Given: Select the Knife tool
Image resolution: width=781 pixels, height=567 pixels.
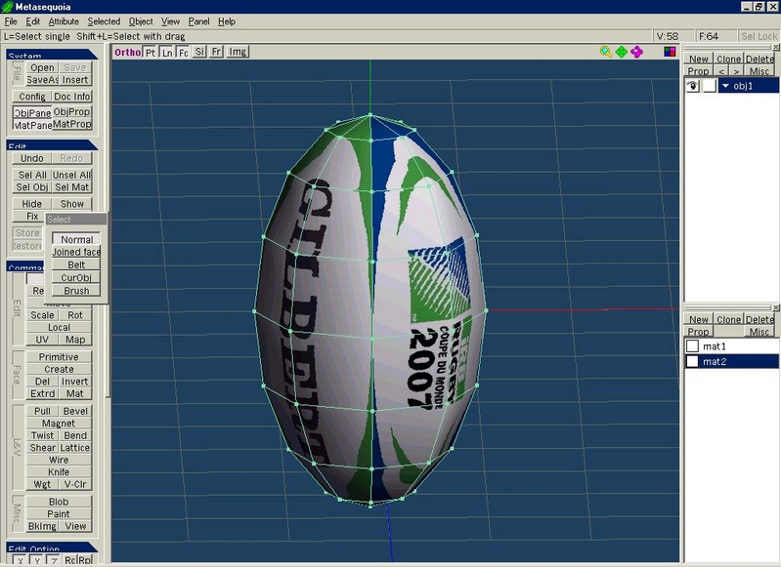Looking at the screenshot, I should tap(59, 472).
